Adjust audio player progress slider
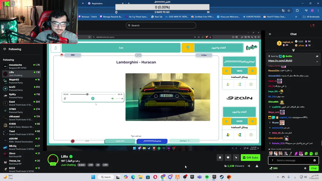Image resolution: width=322 pixels, height=181 pixels. point(93,94)
